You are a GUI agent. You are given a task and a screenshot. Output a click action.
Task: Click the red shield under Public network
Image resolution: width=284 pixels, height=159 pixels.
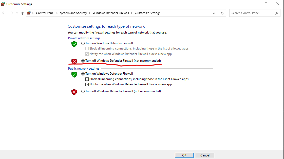click(74, 92)
